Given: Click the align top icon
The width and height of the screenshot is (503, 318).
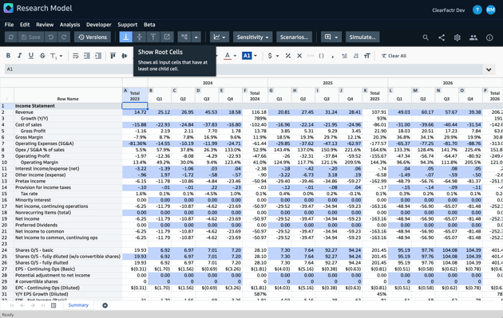Looking at the screenshot, I should click(113, 56).
